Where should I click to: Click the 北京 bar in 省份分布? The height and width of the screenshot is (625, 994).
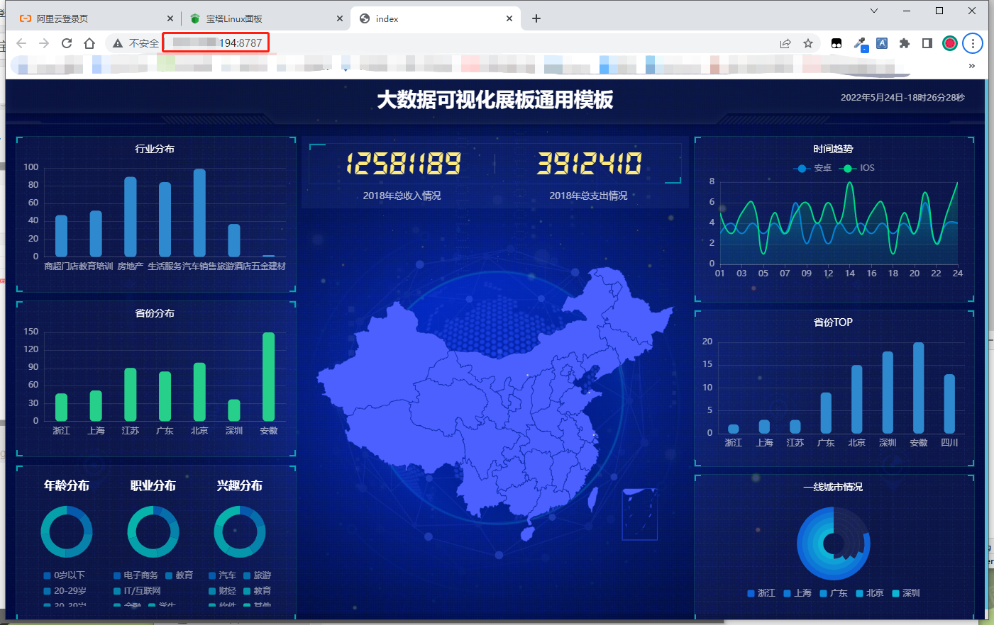tap(199, 392)
